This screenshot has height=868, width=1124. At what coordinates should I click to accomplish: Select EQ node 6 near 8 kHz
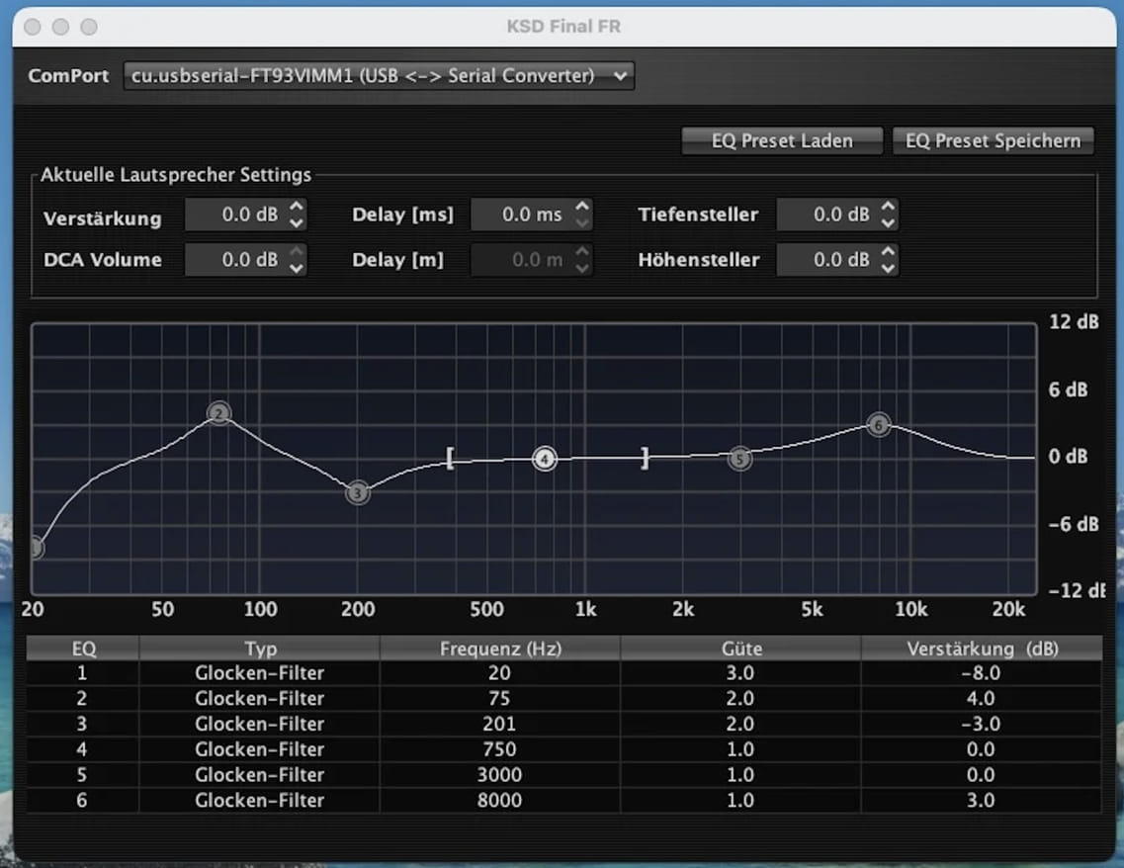(x=879, y=425)
